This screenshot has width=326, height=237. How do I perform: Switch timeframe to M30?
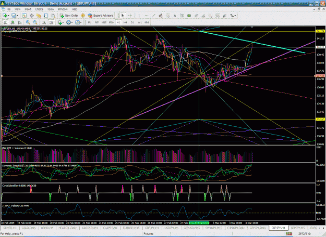click(x=111, y=22)
